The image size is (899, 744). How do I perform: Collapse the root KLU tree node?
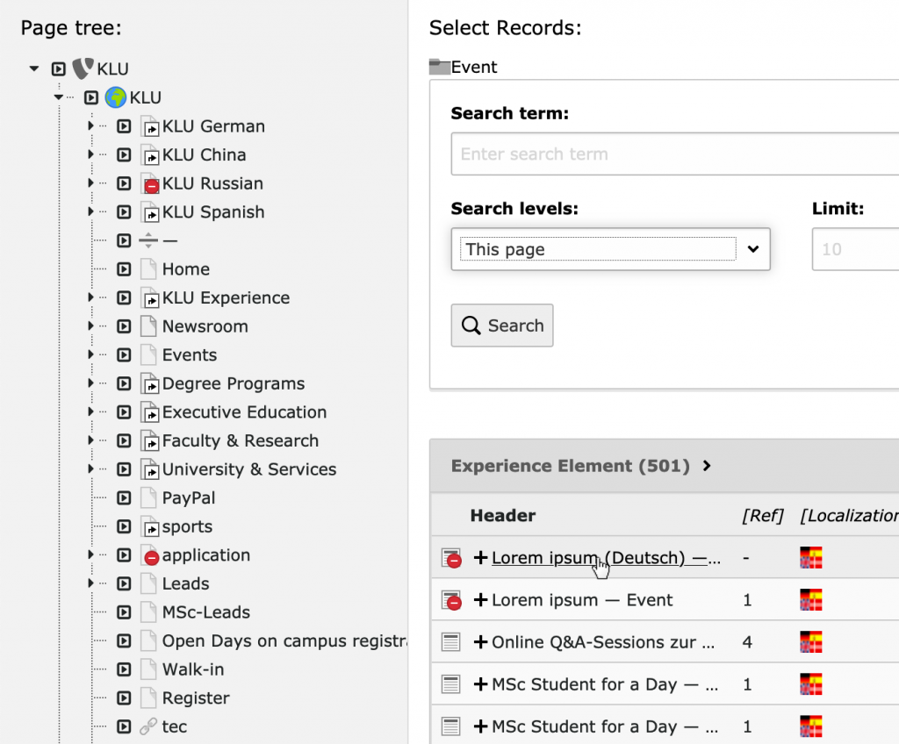pyautogui.click(x=34, y=68)
